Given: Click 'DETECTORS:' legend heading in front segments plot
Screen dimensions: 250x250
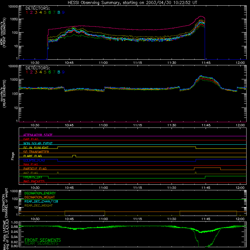Looking at the screenshot, I should 37,8.
